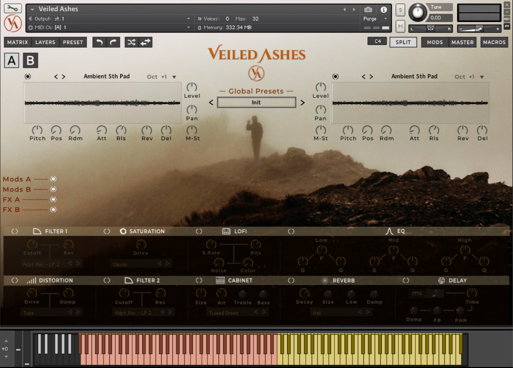Click the EQ curve icon
This screenshot has height=368, width=513.
point(389,231)
